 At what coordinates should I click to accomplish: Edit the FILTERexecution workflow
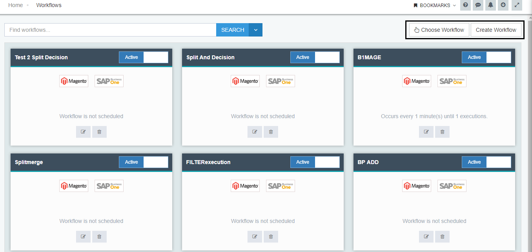[255, 237]
